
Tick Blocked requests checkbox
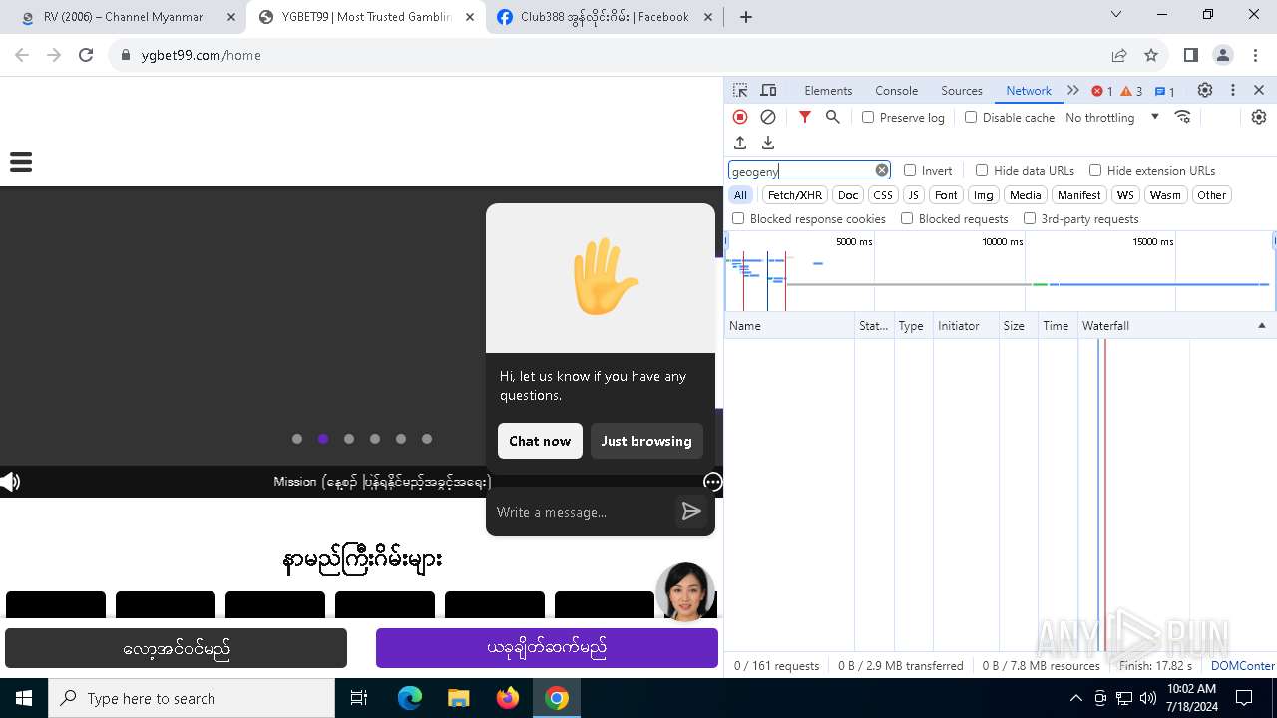pyautogui.click(x=907, y=218)
